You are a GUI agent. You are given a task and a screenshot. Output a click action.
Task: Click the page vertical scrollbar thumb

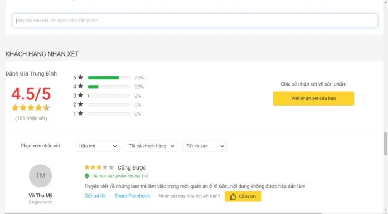coord(385,143)
